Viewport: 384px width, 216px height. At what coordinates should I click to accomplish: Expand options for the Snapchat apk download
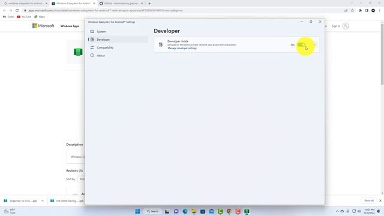43,201
